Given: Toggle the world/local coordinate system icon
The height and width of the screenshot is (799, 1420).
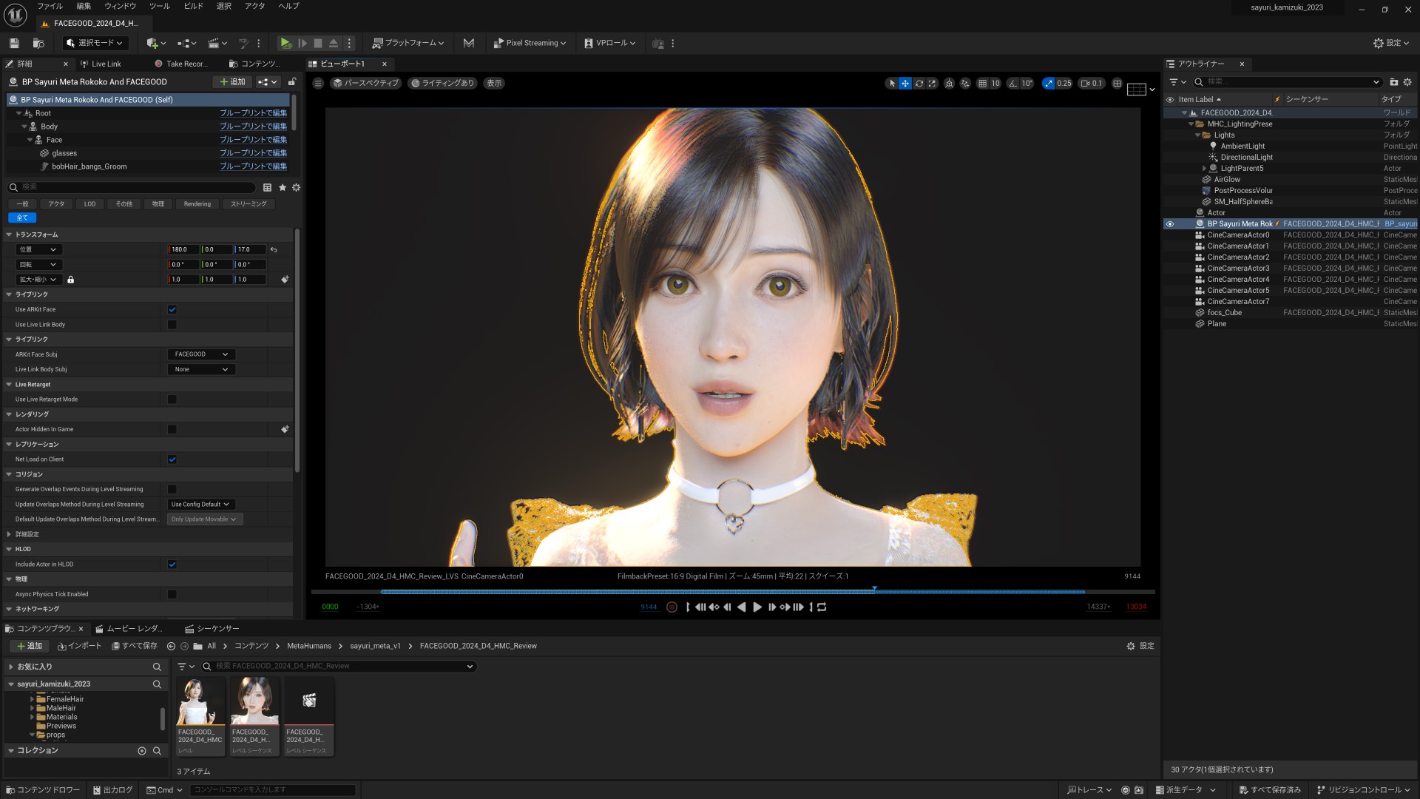Looking at the screenshot, I should [x=950, y=83].
